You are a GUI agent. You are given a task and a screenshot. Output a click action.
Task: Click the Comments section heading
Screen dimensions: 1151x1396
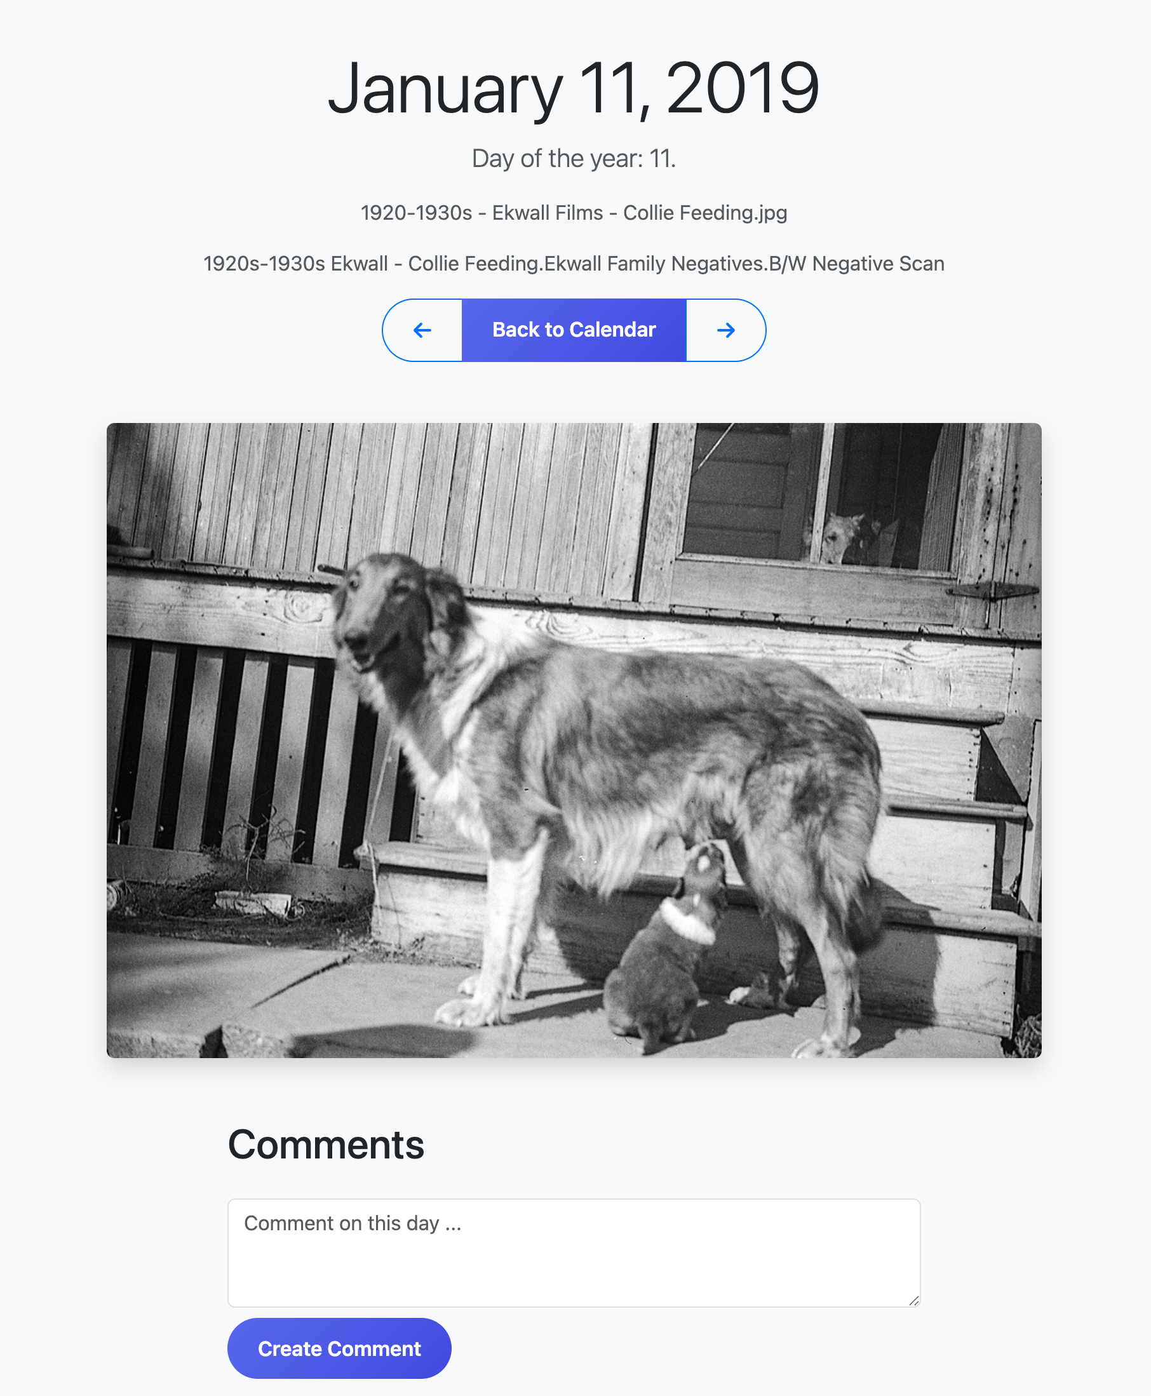coord(326,1144)
